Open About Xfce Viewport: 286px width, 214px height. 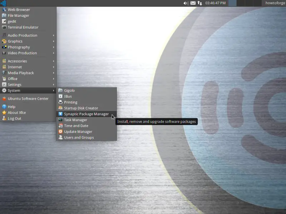tap(28, 113)
